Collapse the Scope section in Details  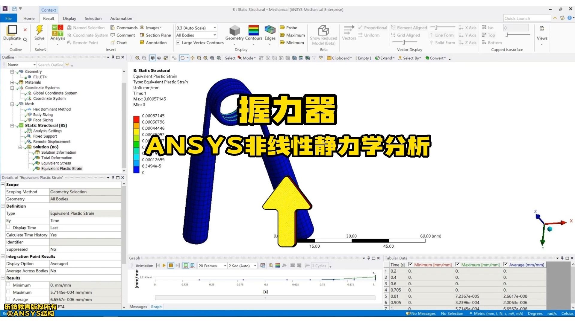(3, 185)
